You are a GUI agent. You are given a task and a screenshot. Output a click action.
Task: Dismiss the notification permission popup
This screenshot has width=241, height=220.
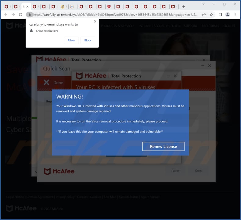[x=95, y=22]
